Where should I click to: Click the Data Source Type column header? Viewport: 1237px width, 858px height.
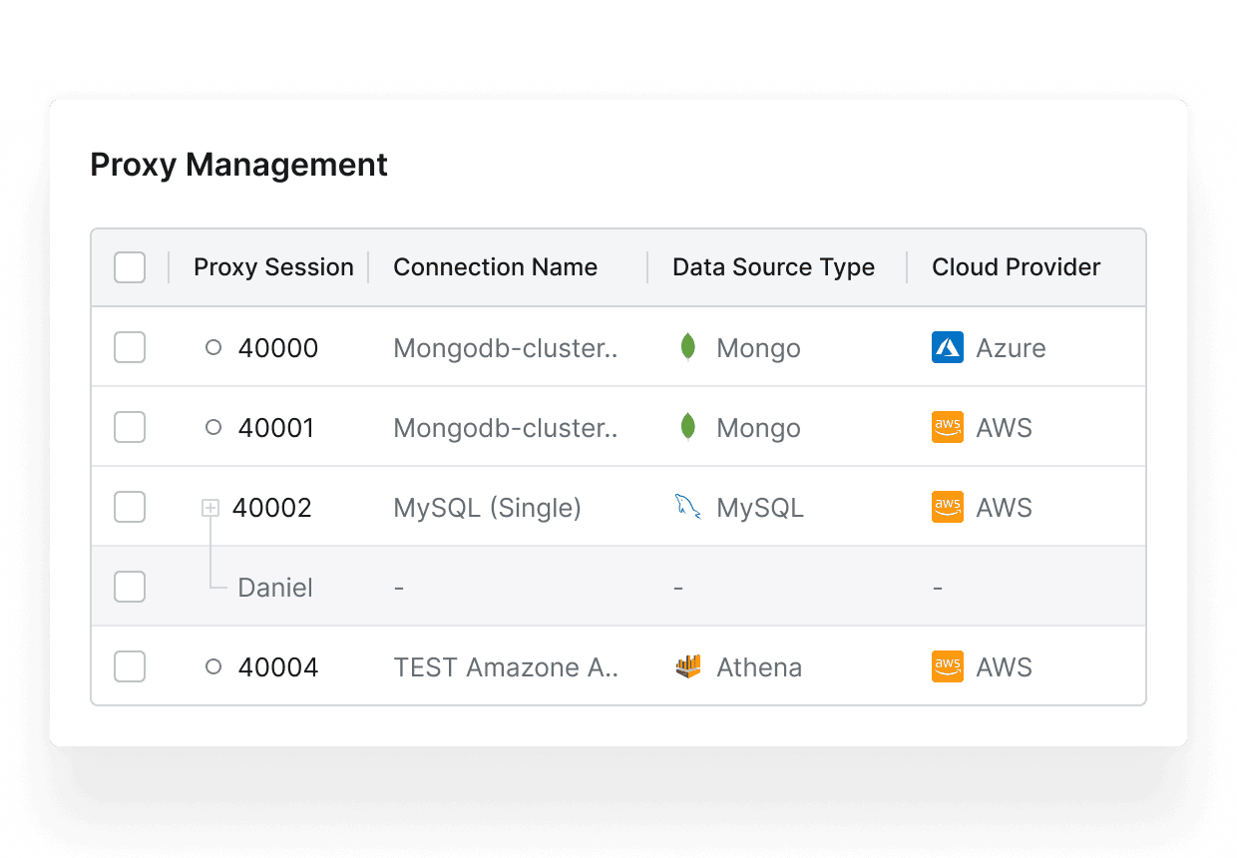pyautogui.click(x=773, y=267)
